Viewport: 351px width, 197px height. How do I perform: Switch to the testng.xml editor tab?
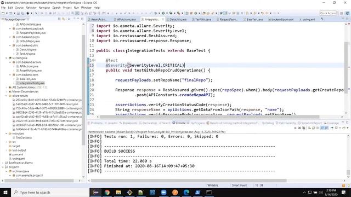tap(307, 20)
